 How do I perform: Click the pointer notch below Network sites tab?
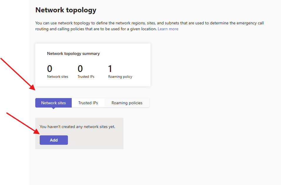(53, 108)
